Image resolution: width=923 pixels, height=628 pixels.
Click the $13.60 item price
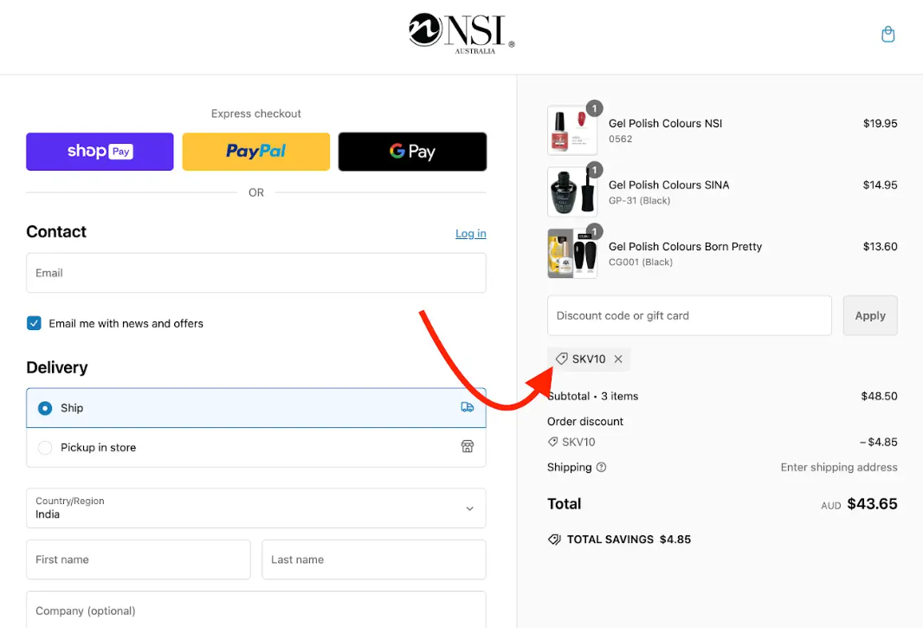coord(880,246)
